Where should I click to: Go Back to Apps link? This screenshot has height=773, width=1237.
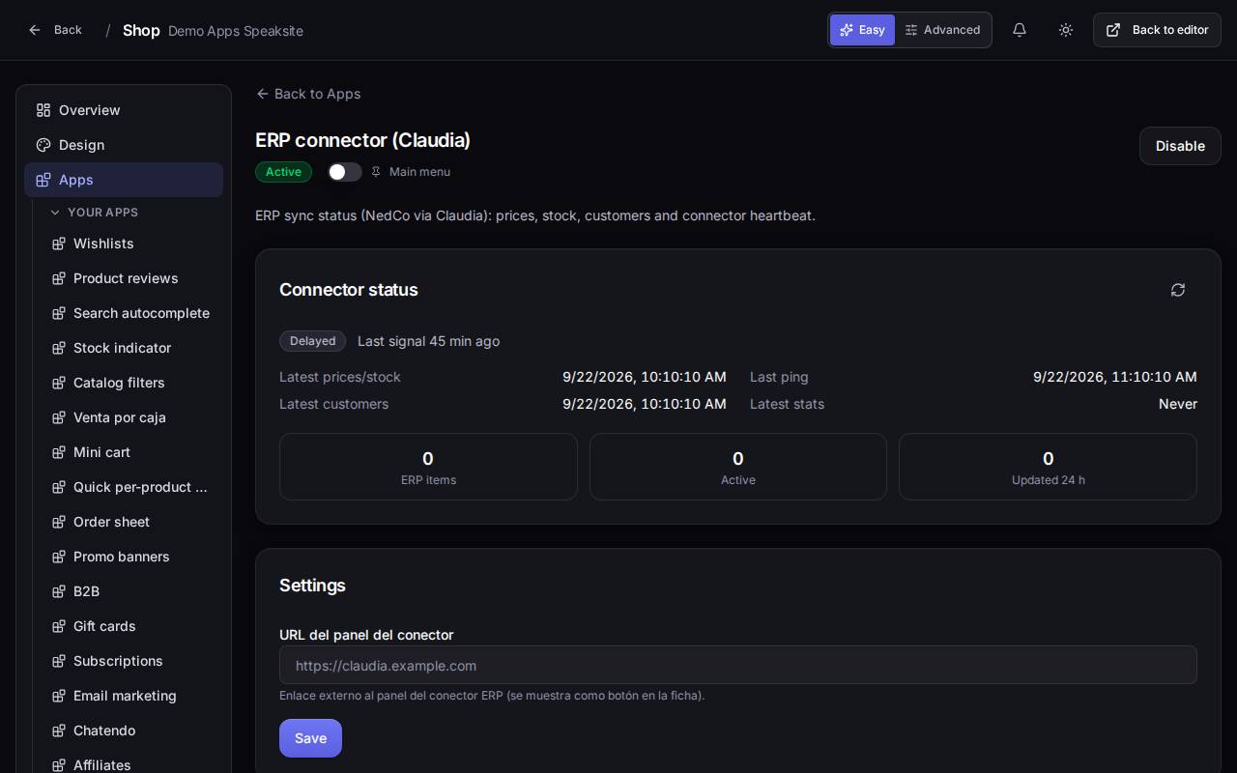coord(308,94)
